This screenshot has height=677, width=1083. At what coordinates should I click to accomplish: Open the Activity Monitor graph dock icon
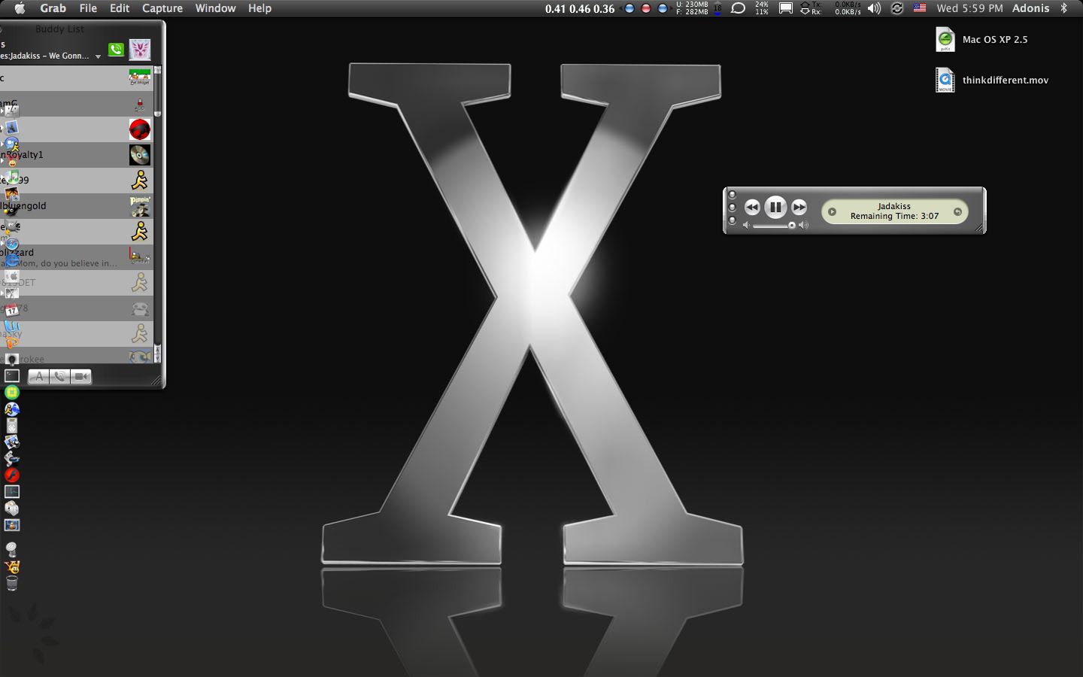tap(12, 492)
